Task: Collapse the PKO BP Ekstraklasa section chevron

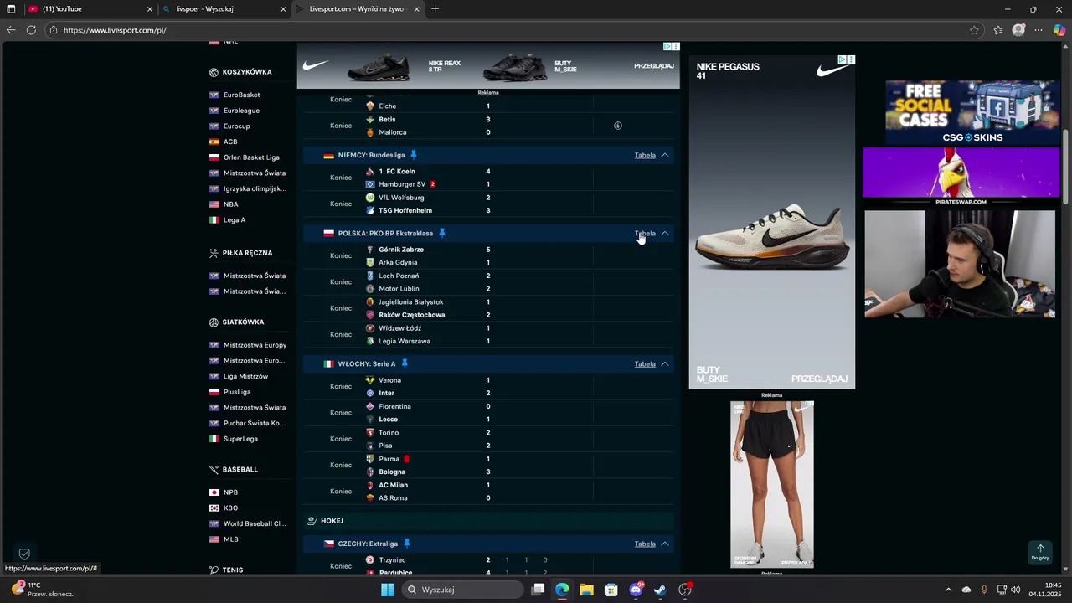Action: (x=665, y=233)
